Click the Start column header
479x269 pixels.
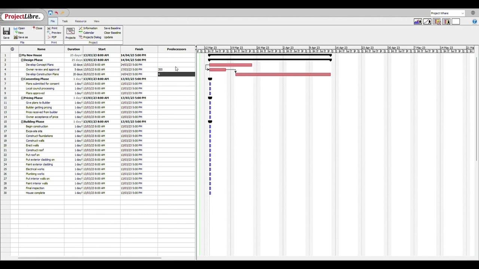click(x=102, y=49)
